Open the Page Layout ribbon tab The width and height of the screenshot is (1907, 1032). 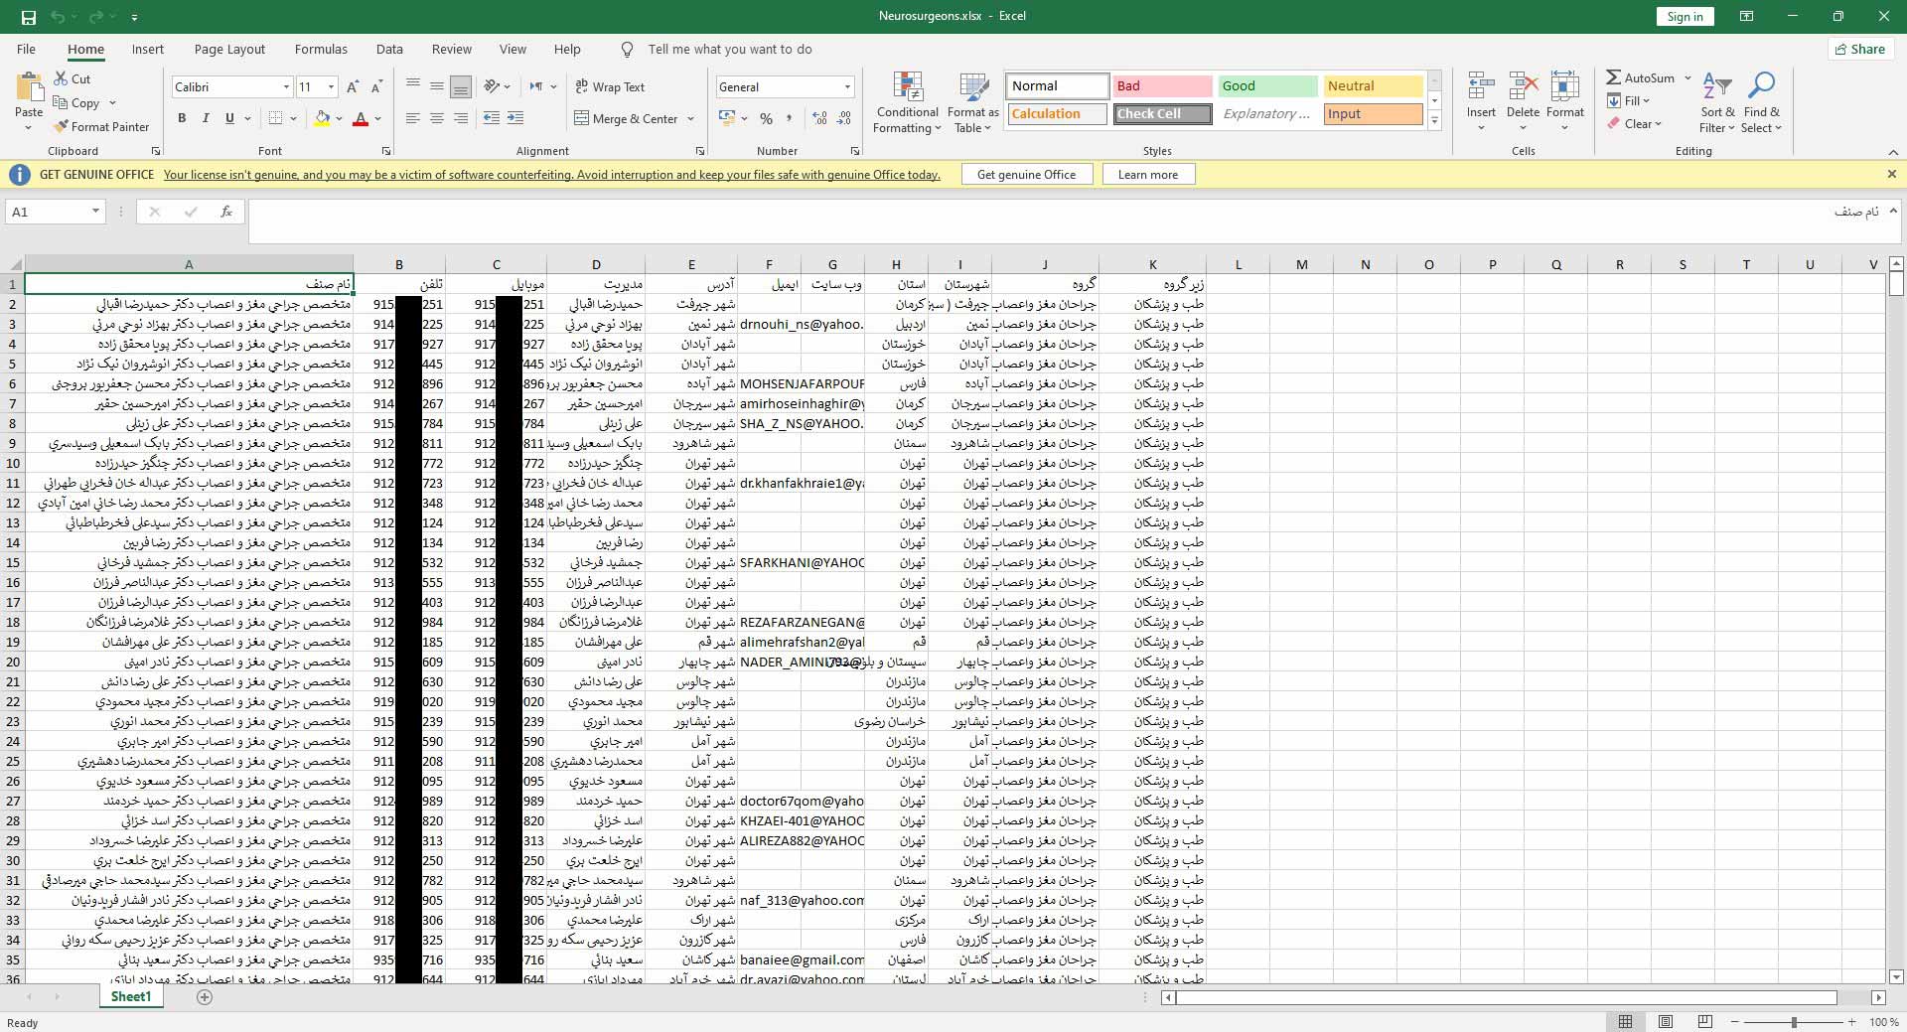(x=229, y=50)
